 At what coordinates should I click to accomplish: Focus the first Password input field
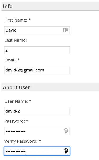(37, 131)
